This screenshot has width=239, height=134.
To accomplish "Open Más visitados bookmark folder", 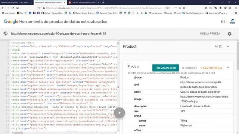I will coord(9,13).
